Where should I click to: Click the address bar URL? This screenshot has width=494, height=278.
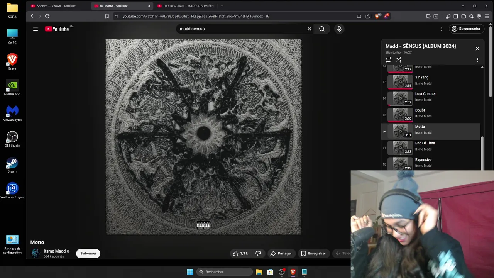(196, 16)
